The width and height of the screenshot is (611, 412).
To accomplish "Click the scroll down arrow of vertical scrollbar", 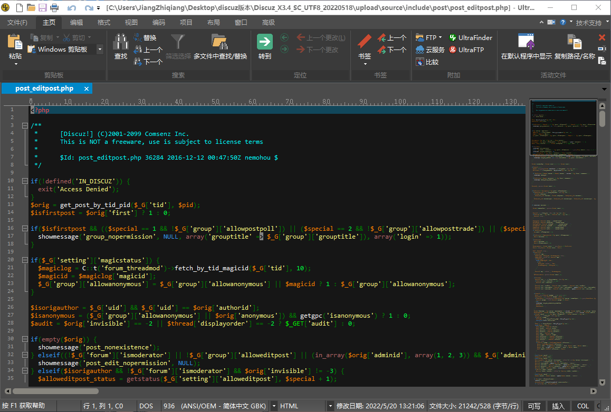I will (x=603, y=382).
